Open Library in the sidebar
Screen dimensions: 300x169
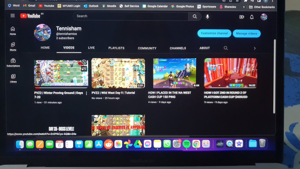coord(13,79)
